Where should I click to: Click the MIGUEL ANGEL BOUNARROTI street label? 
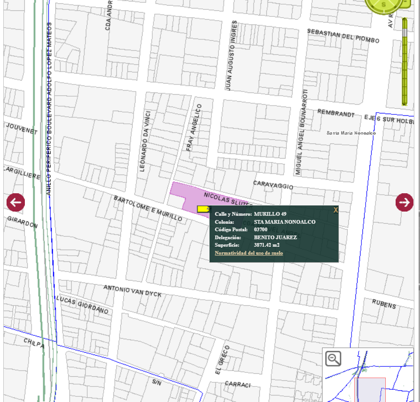(301, 132)
